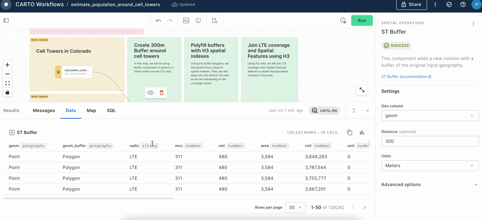Delete the Buffer component via trash icon
Viewport: 482px width, 220px height.
click(162, 92)
